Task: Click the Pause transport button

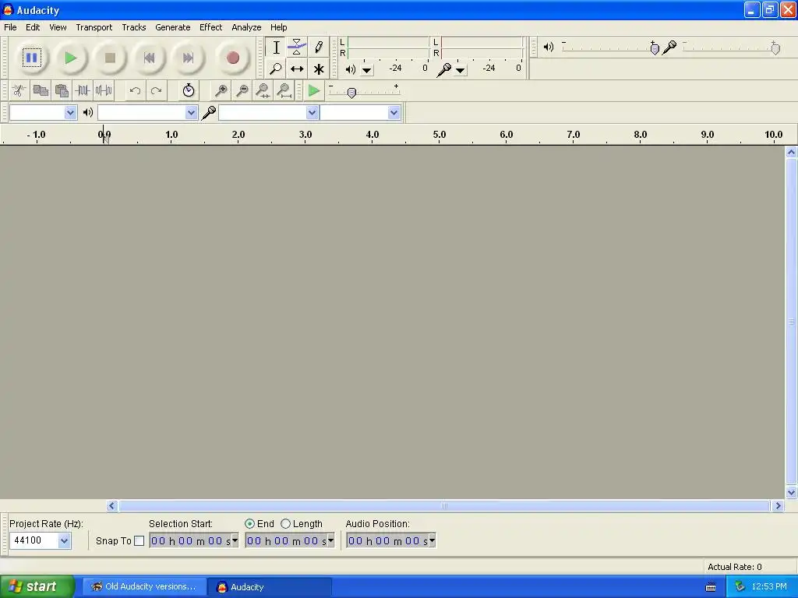Action: point(31,58)
